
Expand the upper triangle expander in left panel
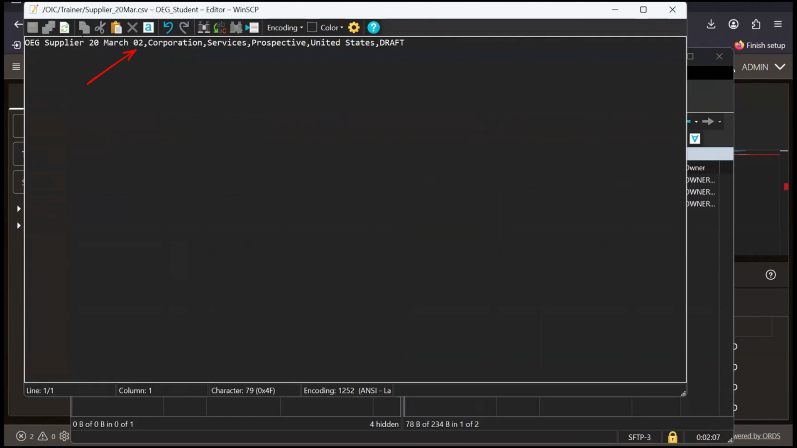[x=19, y=209]
